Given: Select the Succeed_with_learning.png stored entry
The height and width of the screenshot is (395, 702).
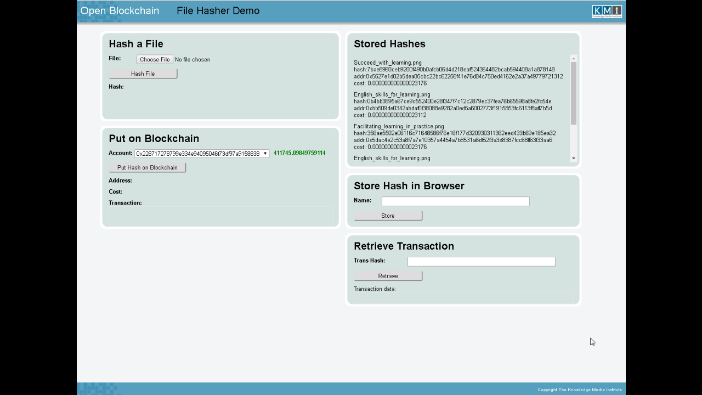Looking at the screenshot, I should point(388,63).
